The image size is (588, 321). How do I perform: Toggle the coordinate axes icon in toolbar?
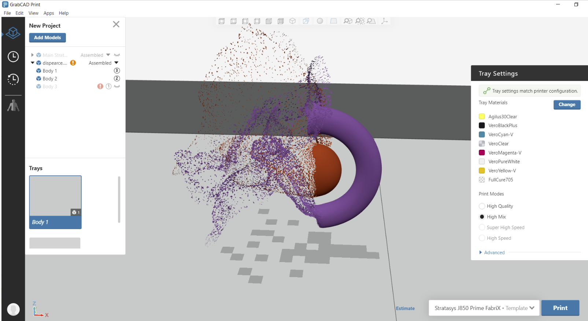[384, 21]
